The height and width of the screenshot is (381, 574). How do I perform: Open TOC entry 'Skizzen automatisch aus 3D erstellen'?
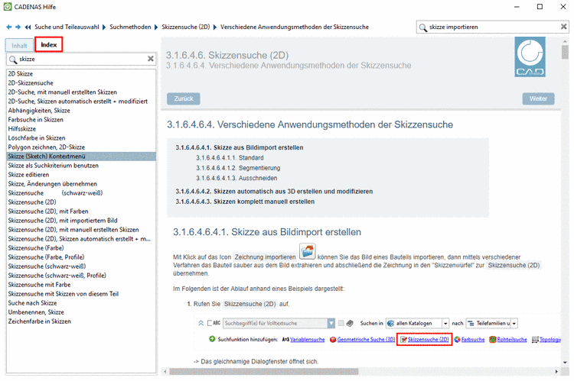tap(274, 192)
